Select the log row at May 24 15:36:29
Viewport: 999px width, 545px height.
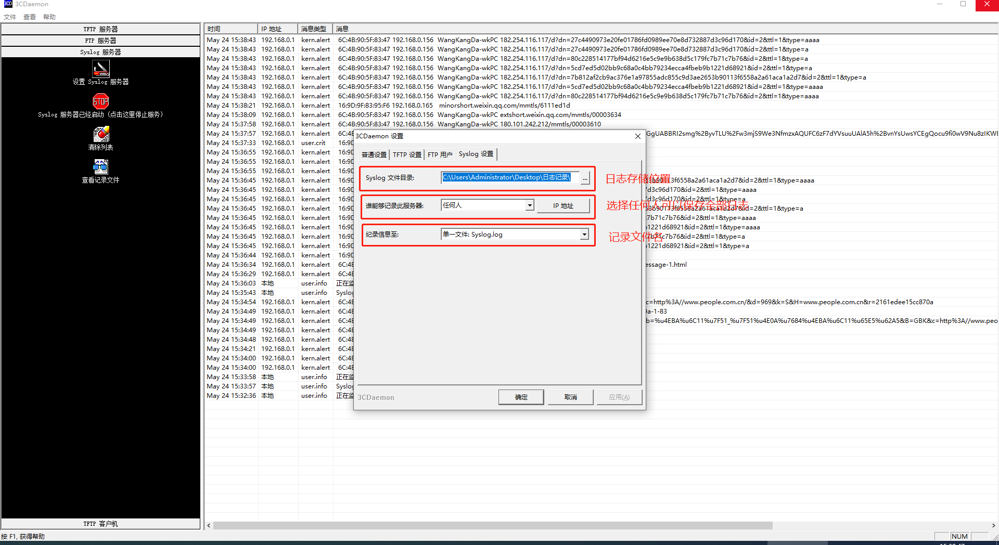pos(279,274)
